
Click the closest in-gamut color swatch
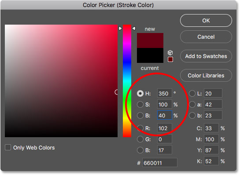coord(170,59)
